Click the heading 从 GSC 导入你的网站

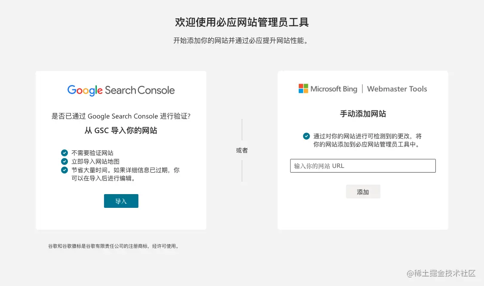tap(121, 130)
